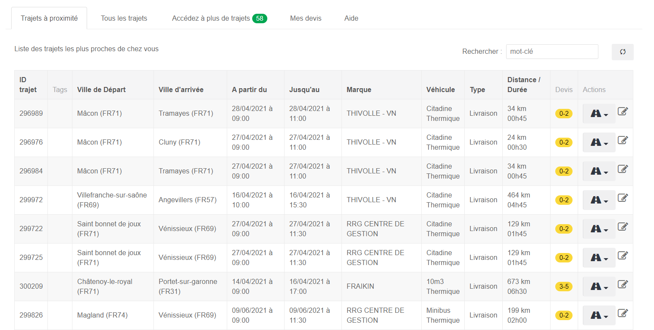
Task: Click departure Villefranche-sur-saône (FR69)
Action: point(112,200)
